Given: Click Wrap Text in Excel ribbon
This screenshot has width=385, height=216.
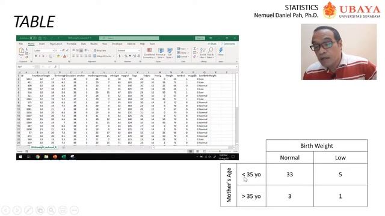Looking at the screenshot, I should click(100, 50).
